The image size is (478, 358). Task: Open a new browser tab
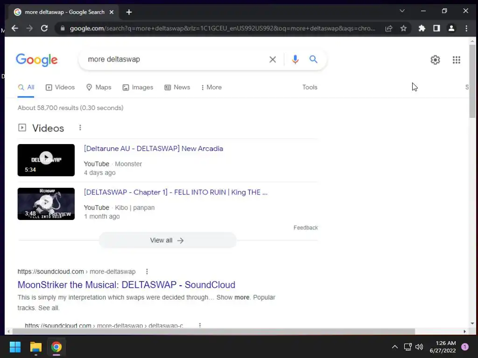point(129,12)
